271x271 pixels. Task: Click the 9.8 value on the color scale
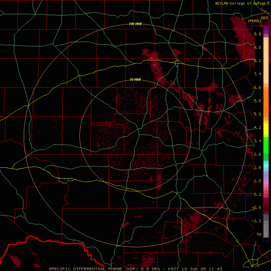point(257,34)
